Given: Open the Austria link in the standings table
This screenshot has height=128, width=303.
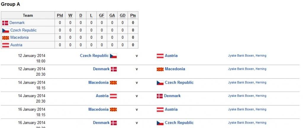Looking at the screenshot, I should pyautogui.click(x=16, y=45).
